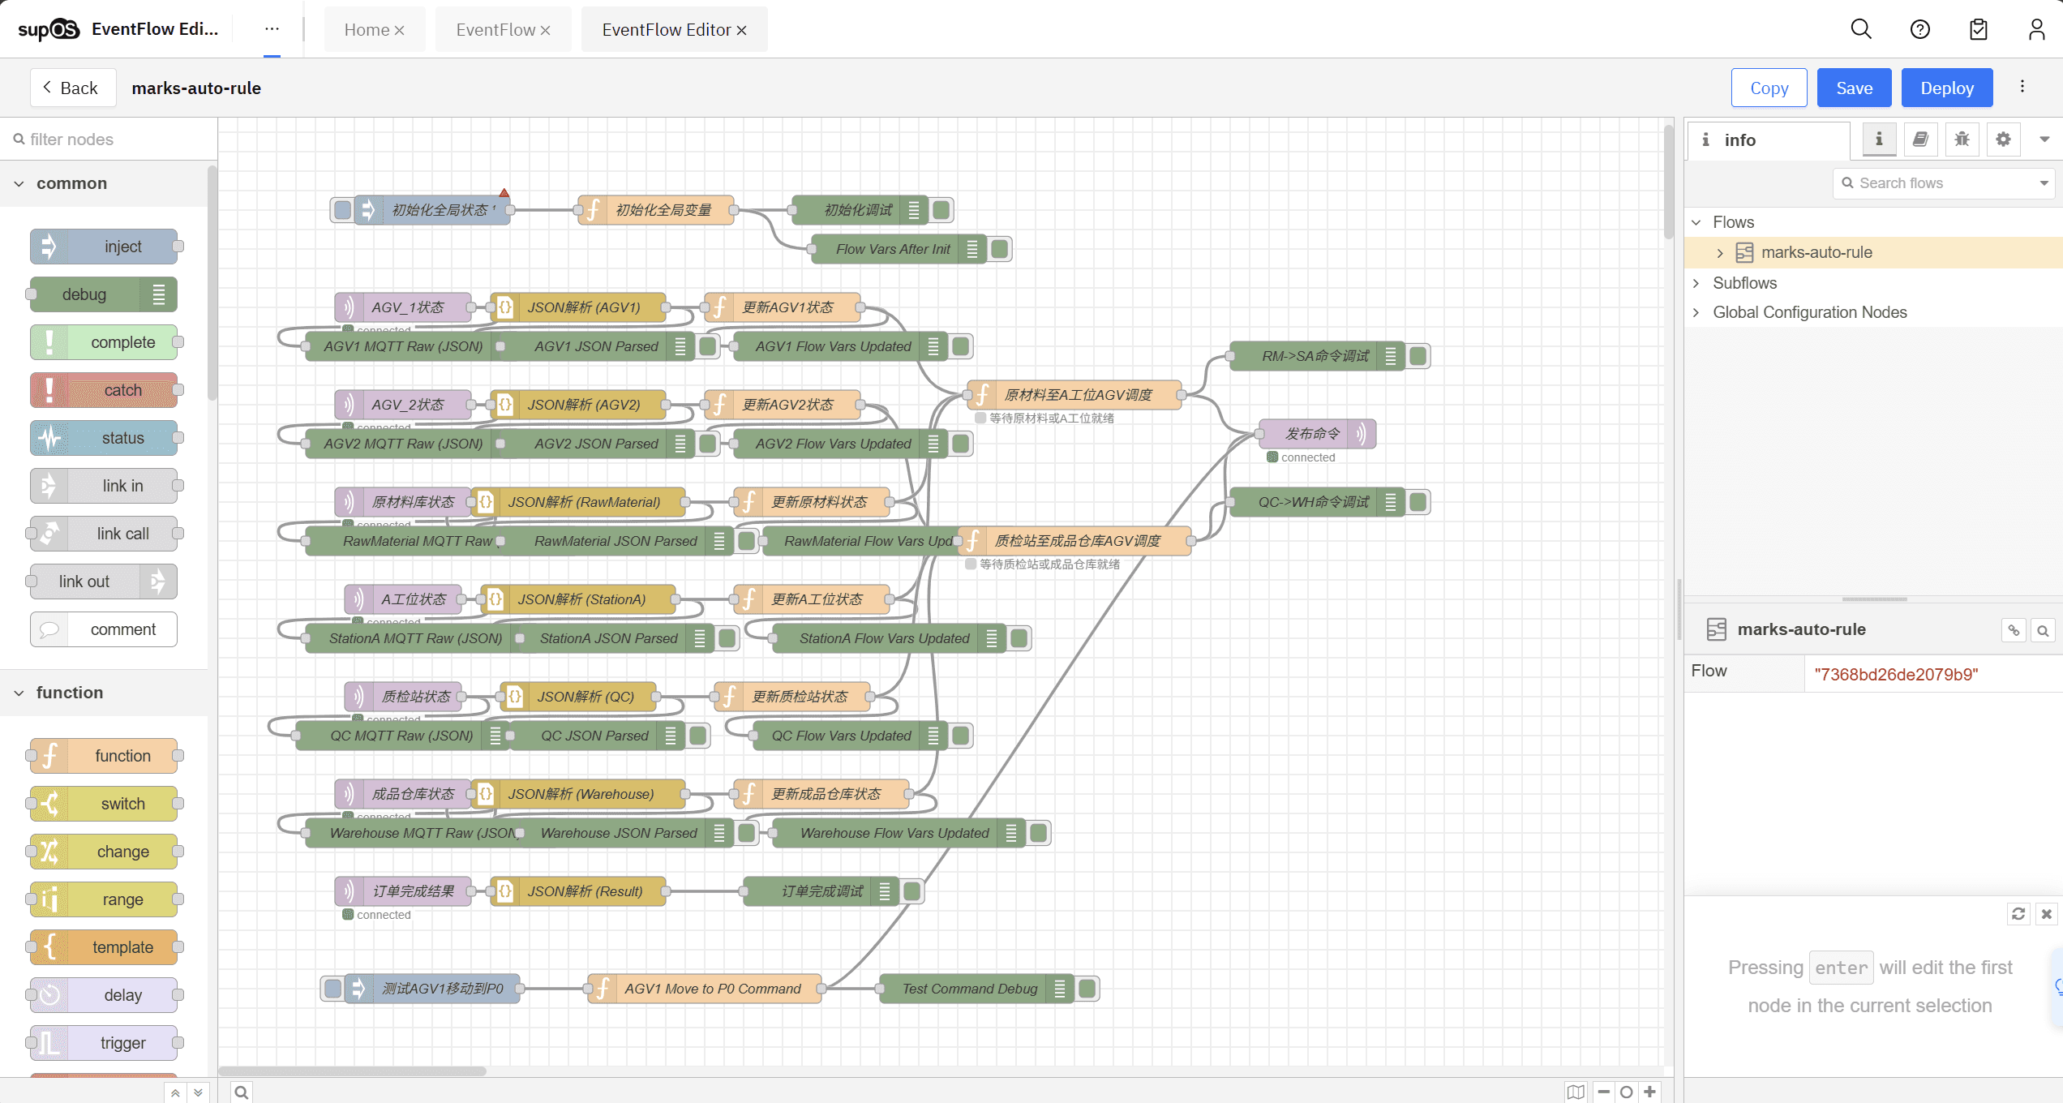Zoom in on the flow canvas
Screen dimensions: 2063x1103
click(1649, 1092)
